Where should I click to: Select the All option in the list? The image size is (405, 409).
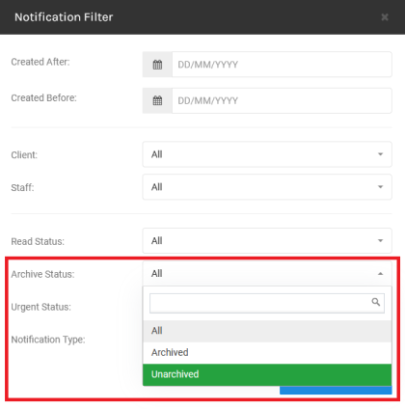tap(267, 331)
